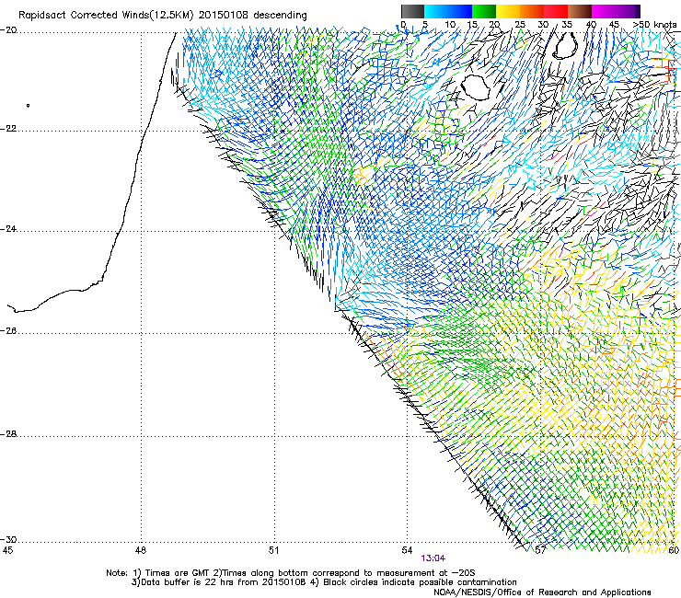The image size is (681, 598).
Task: Click the blue 10-15 knots legend swatch
Action: [460, 11]
